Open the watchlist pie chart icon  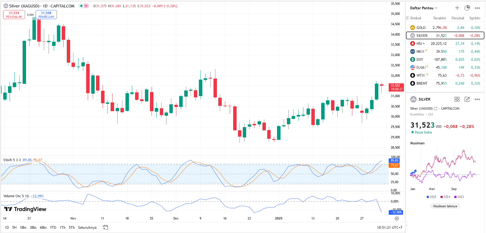(x=467, y=8)
